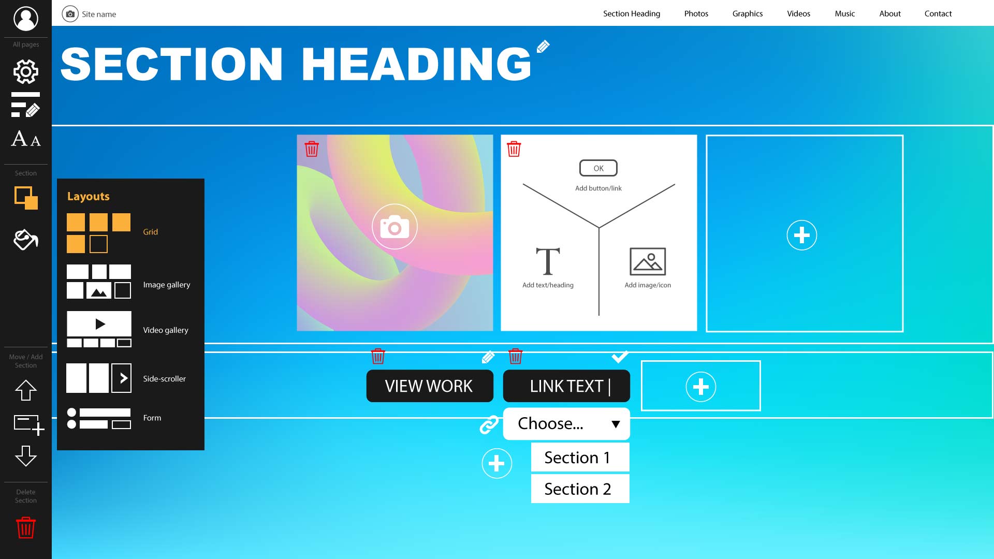Screen dimensions: 994x559
Task: Open Videos navigation tab
Action: pyautogui.click(x=798, y=13)
